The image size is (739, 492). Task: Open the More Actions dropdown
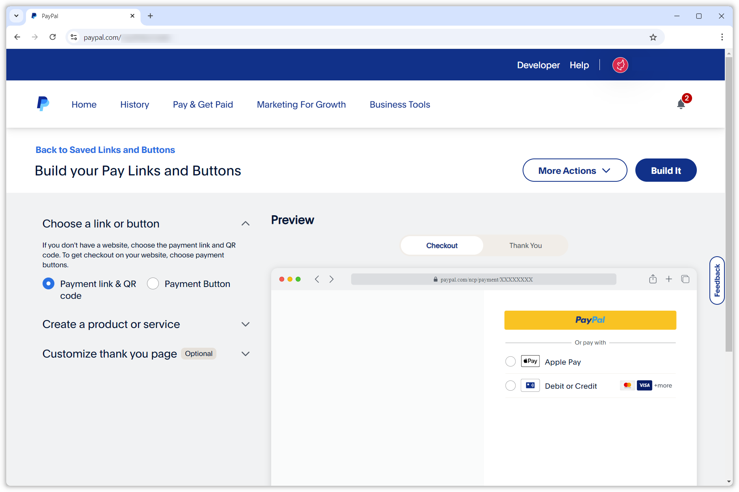point(575,170)
